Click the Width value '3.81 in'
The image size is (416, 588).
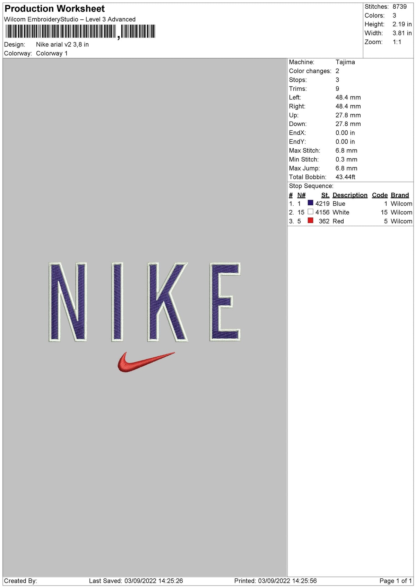pyautogui.click(x=402, y=33)
